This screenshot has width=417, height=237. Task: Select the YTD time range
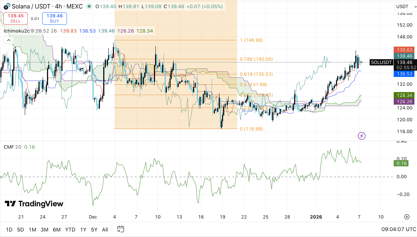pos(70,229)
